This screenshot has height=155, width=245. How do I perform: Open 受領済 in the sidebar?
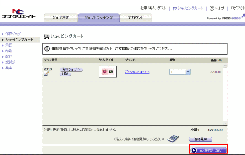click(11, 62)
